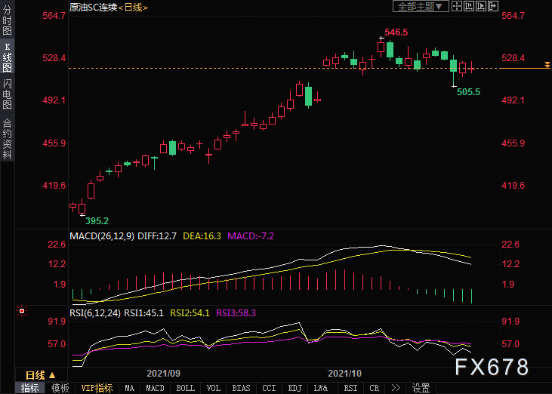This screenshot has height=394, width=552.
Task: Select the K线图 side tab
Action: point(7,57)
